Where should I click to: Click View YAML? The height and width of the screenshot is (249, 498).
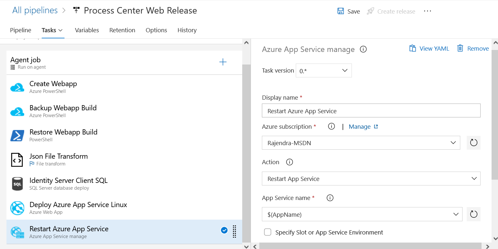coord(429,48)
